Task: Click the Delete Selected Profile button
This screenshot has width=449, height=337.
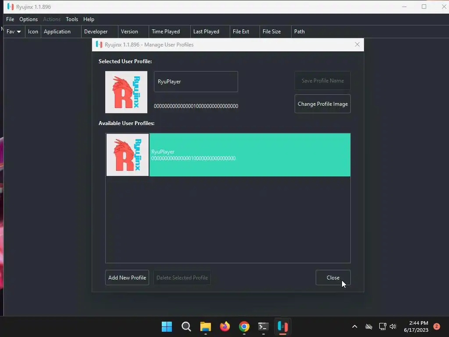Action: (182, 278)
